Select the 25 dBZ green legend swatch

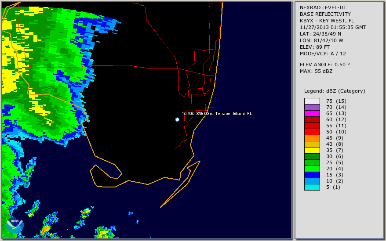[x=312, y=162]
